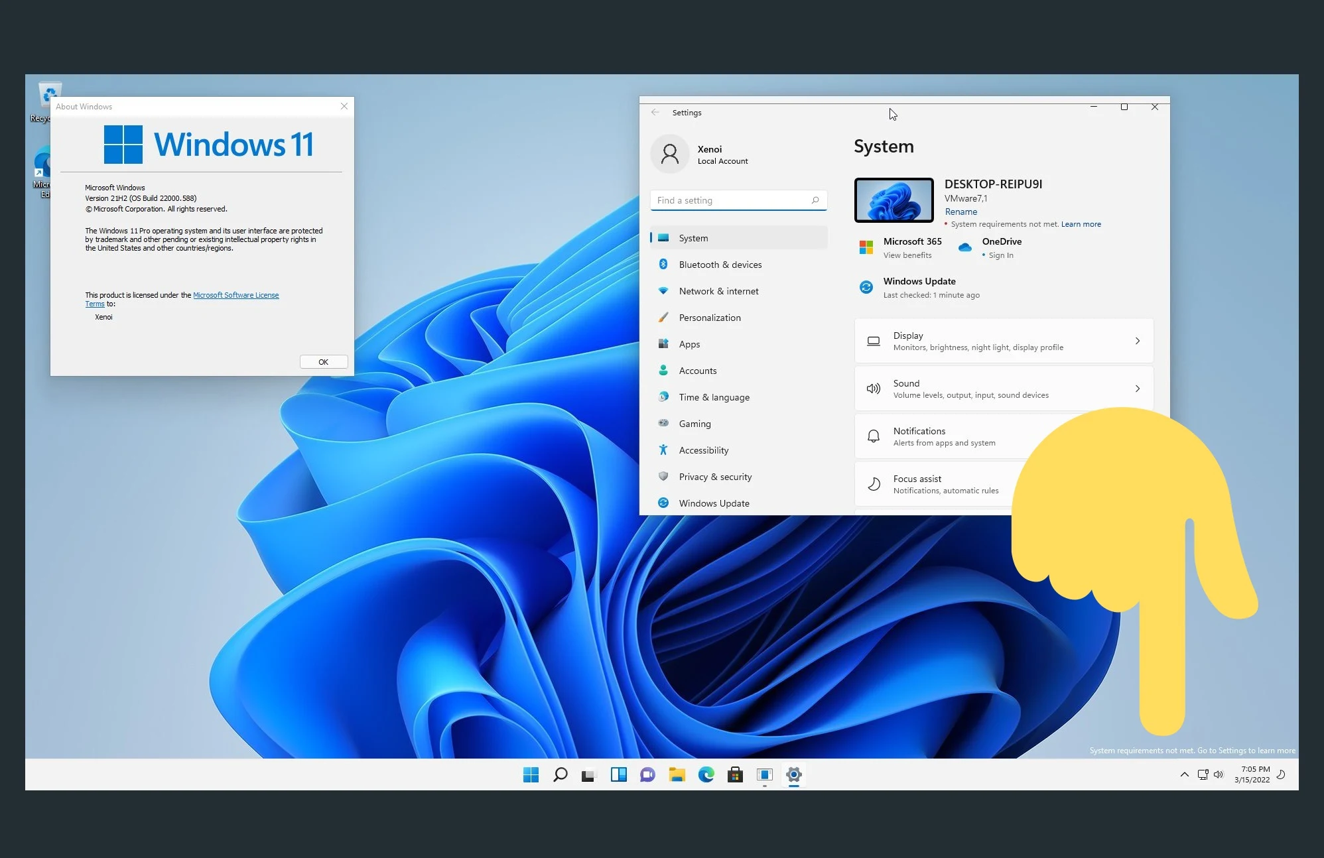Go to Privacy & security section
Screen dimensions: 1324x858
pos(715,477)
